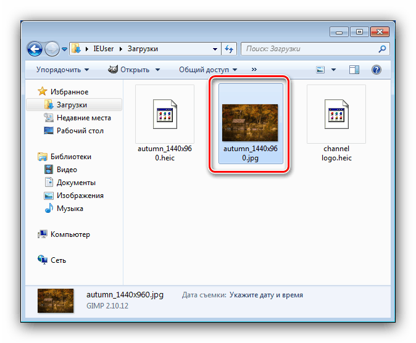
Task: Expand the arrow before Загрузки in path
Action: (x=121, y=49)
